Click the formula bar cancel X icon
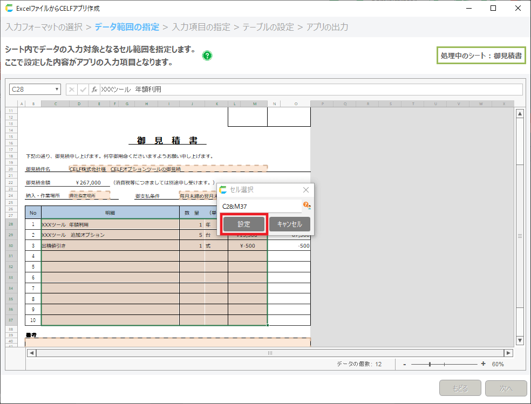This screenshot has height=404, width=531. coord(72,90)
